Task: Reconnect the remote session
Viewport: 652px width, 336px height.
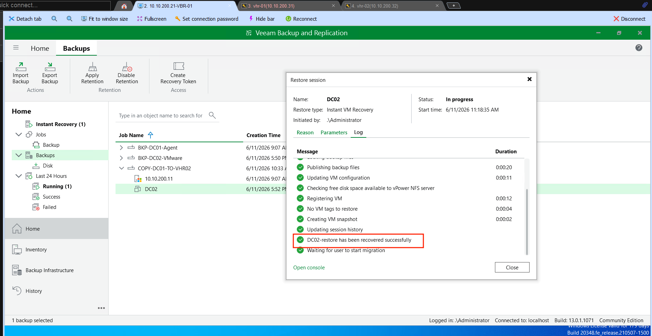Action: (301, 19)
